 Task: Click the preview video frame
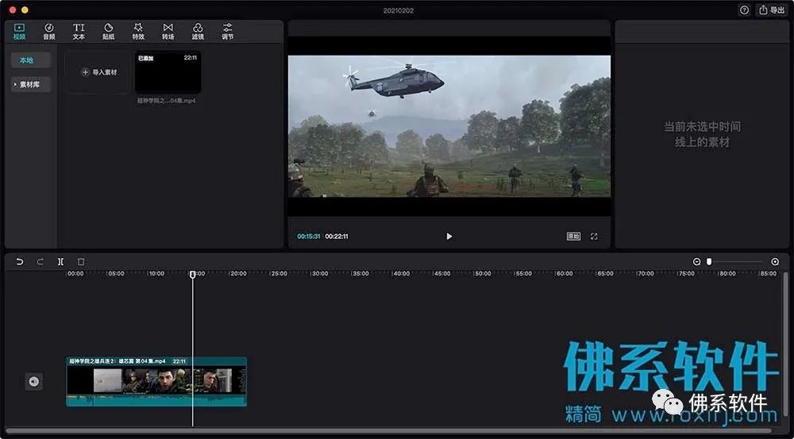[x=449, y=126]
